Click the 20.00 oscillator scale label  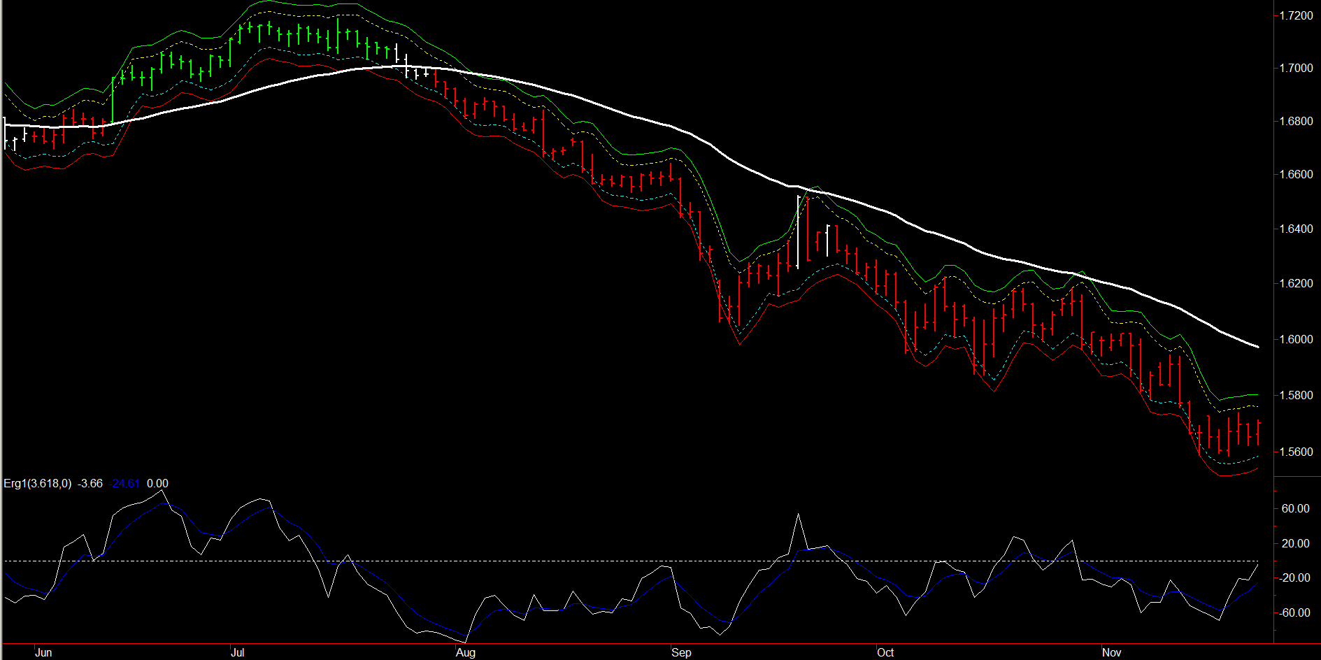coord(1295,543)
